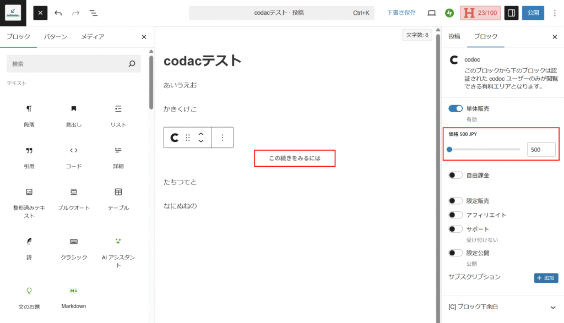The image size is (564, 323).
Task: Insert a Markdown block
Action: (x=74, y=298)
